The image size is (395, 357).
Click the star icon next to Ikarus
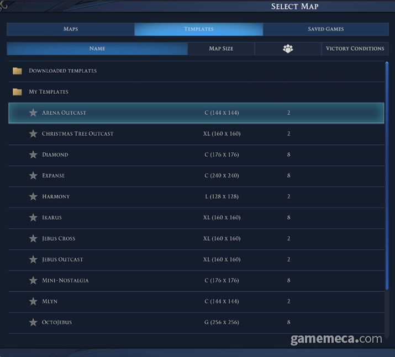[x=33, y=217]
